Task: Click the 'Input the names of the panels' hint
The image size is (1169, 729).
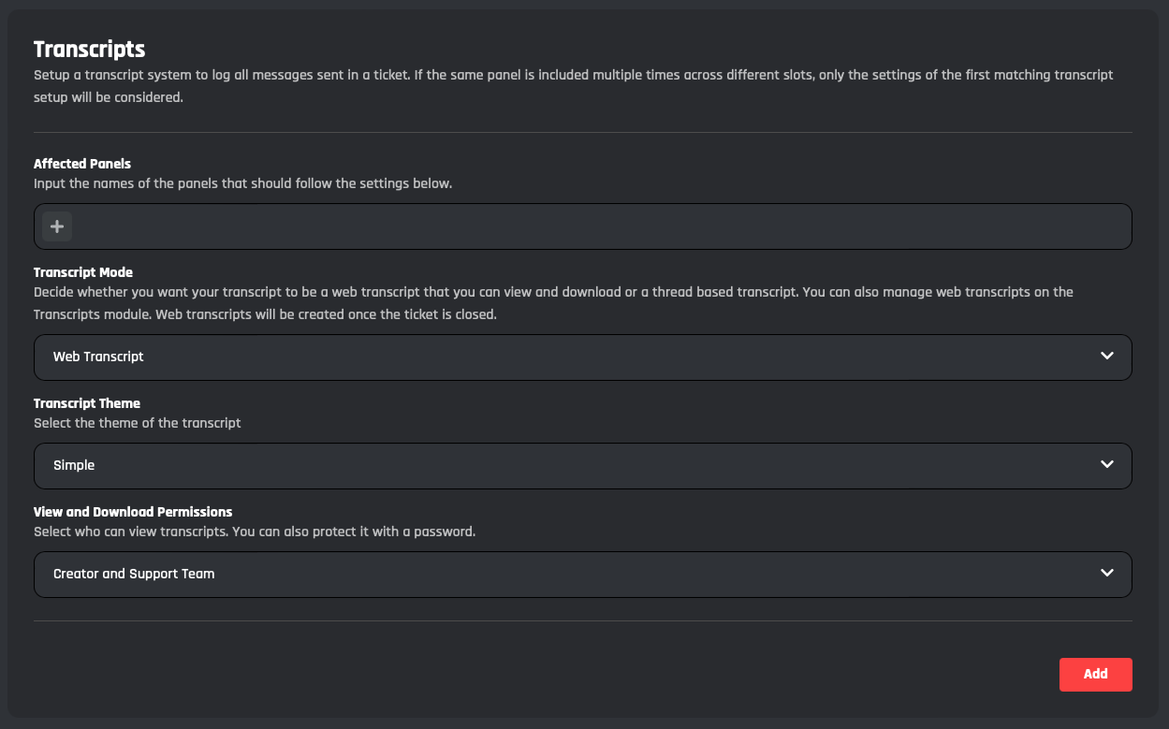Action: [x=242, y=183]
